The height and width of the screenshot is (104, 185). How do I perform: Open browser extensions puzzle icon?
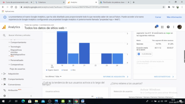coord(169,7)
